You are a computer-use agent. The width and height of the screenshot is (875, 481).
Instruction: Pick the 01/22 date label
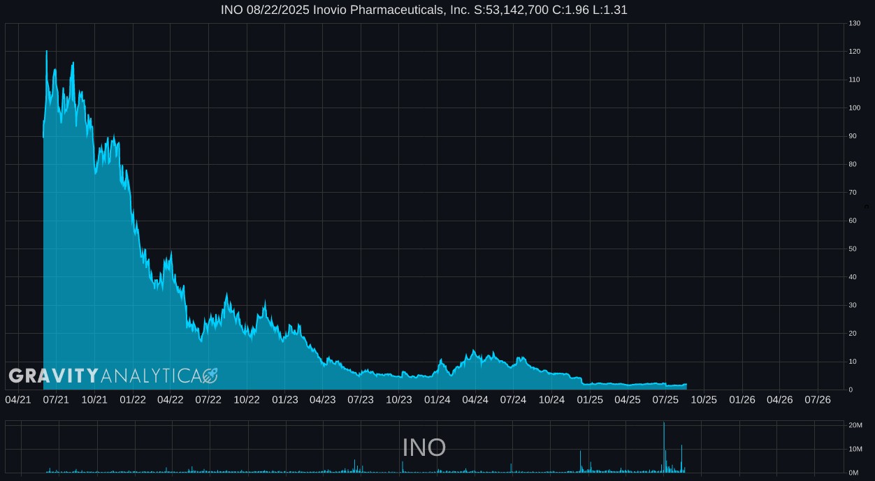133,399
